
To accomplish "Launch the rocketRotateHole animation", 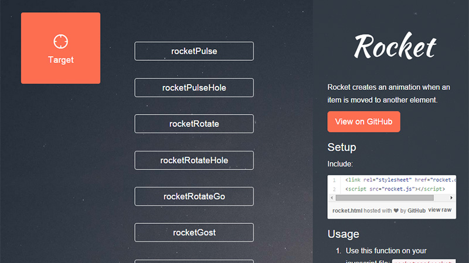I will 194,160.
